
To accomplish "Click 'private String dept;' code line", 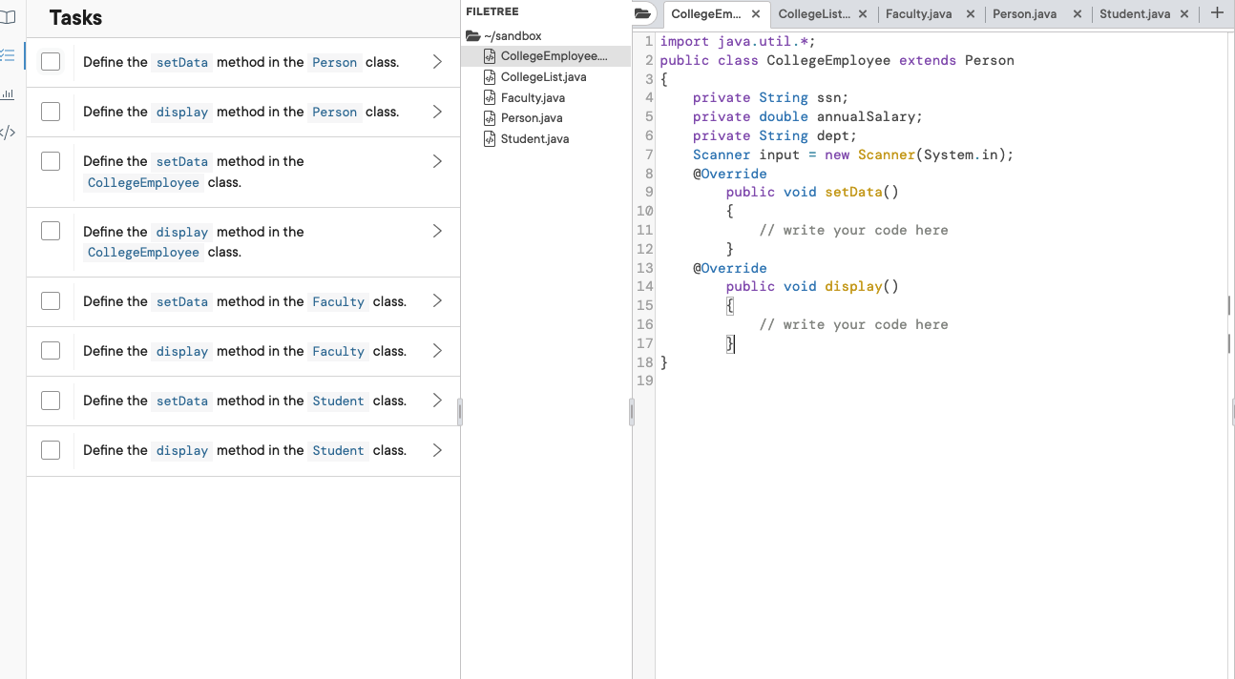I will click(775, 135).
